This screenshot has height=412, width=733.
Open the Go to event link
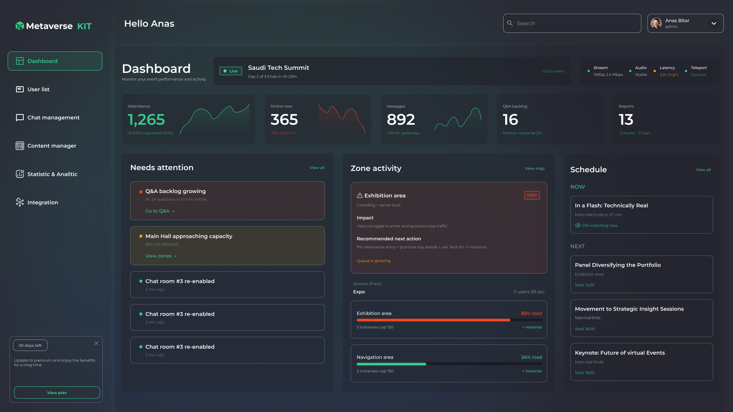tap(553, 71)
